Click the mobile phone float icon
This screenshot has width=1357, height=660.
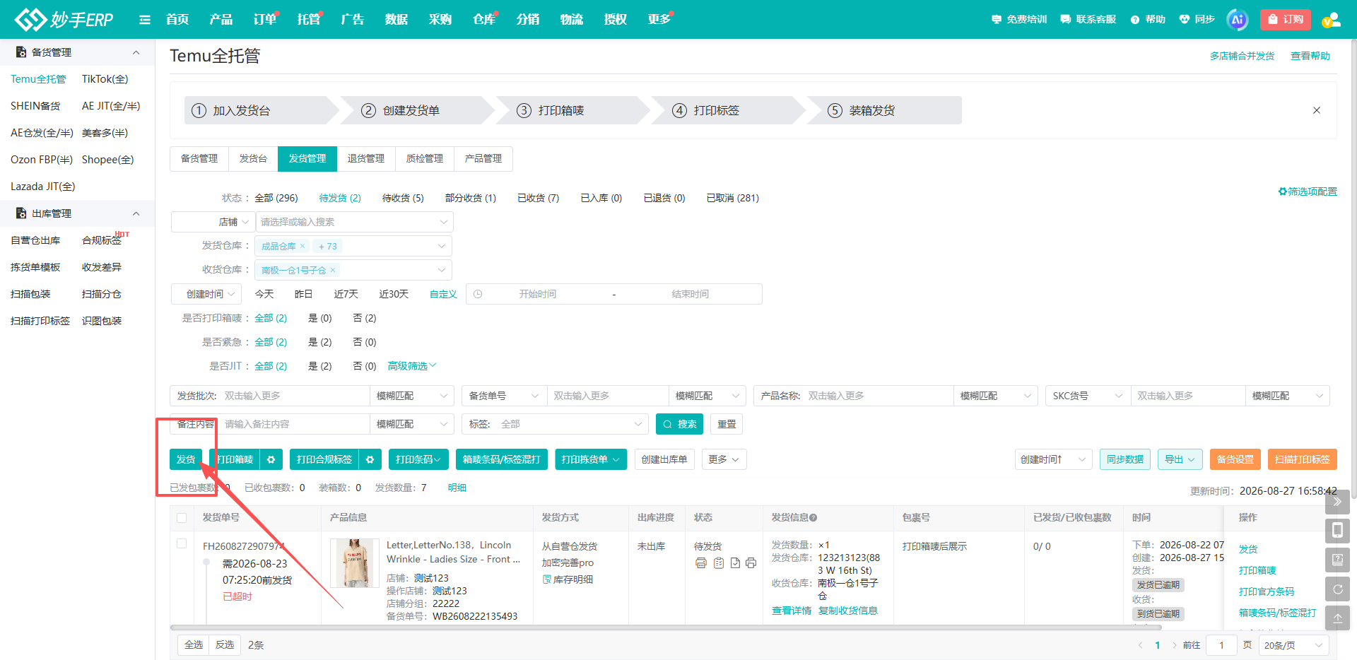pos(1337,531)
